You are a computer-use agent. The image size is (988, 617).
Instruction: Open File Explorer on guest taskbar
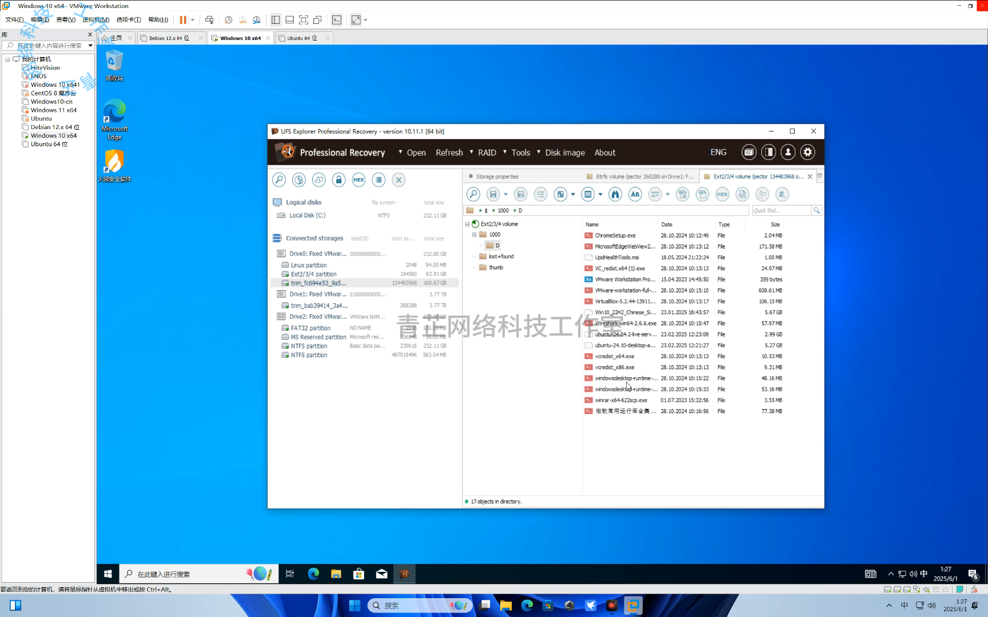click(x=336, y=574)
